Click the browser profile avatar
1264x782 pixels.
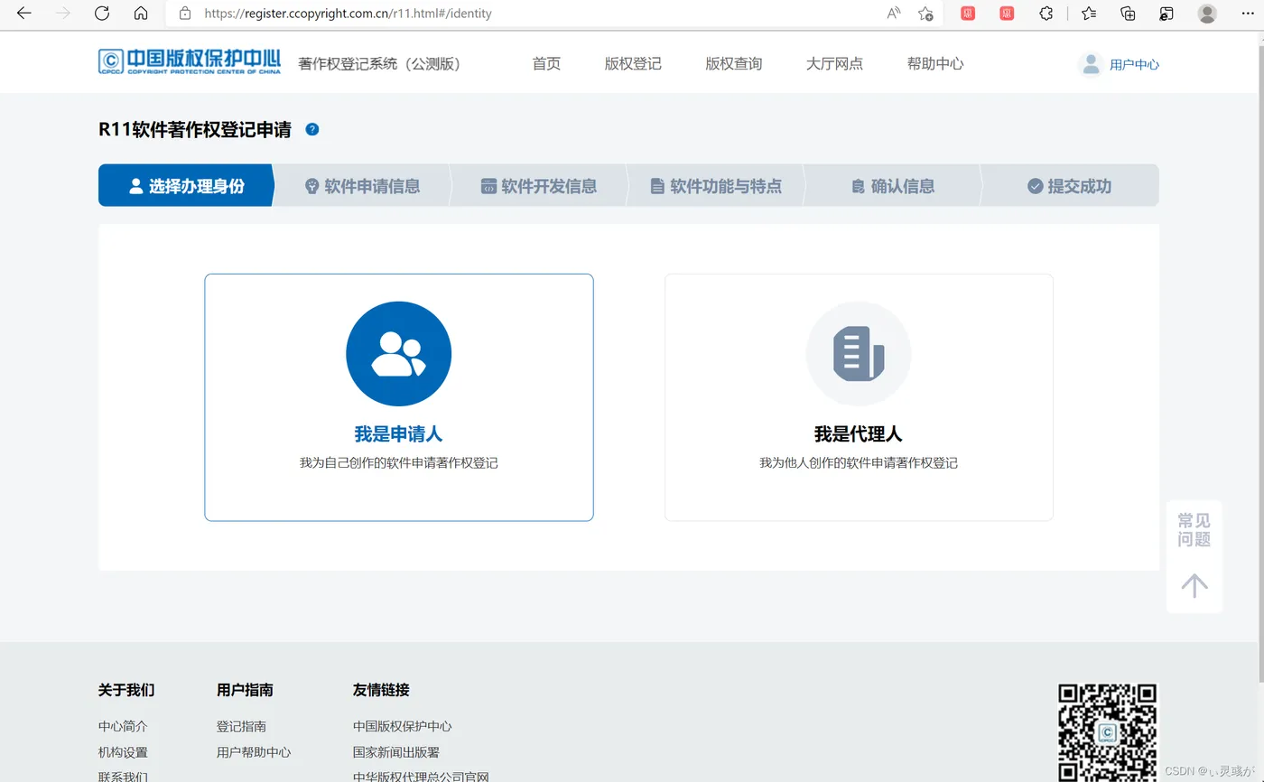coord(1207,14)
